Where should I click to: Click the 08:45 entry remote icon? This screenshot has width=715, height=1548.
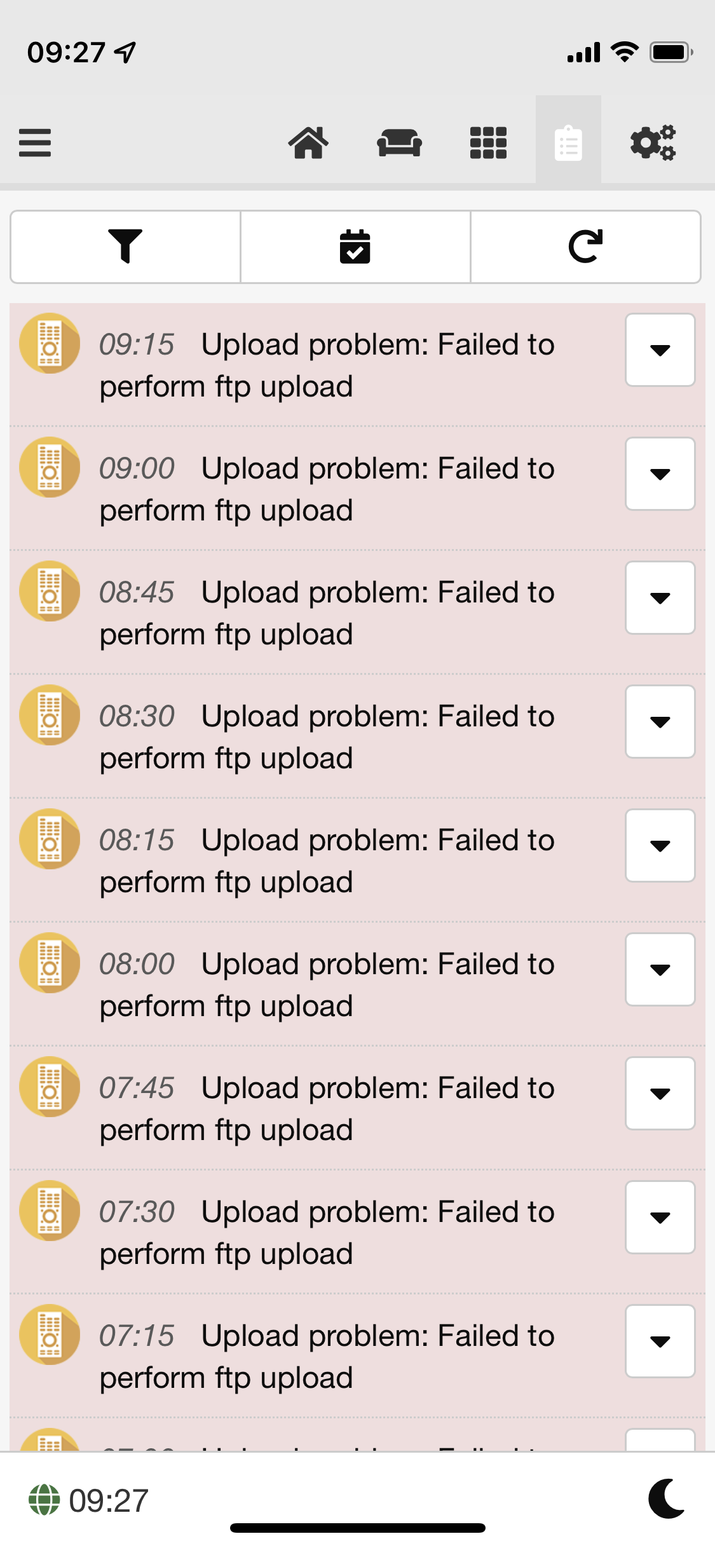click(50, 591)
